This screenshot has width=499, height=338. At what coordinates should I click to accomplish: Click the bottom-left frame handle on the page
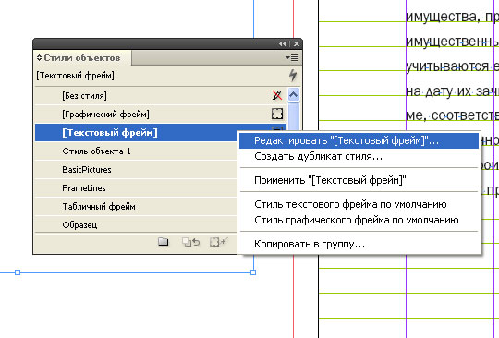(18, 272)
